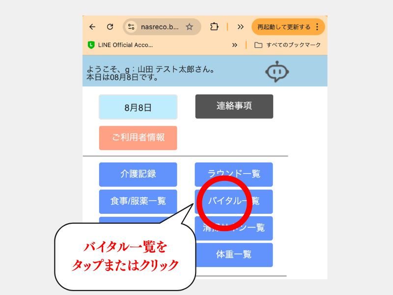Open ラウンド一覧 list
The image size is (393, 295).
coord(234,174)
